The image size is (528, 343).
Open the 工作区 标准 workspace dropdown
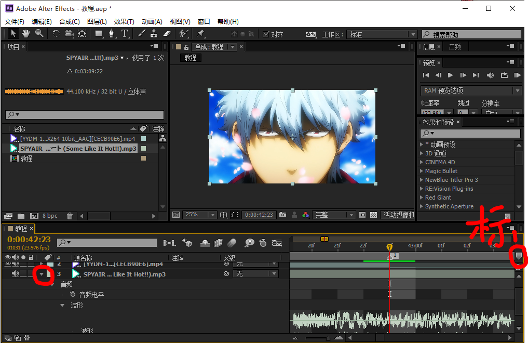pyautogui.click(x=382, y=34)
